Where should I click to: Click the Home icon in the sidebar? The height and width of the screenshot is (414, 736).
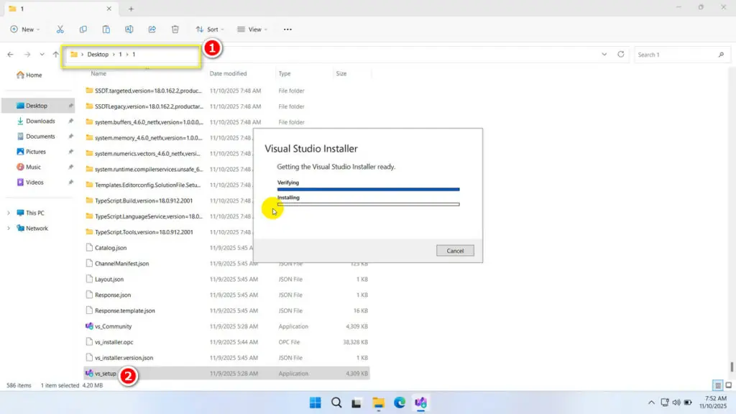(x=29, y=74)
